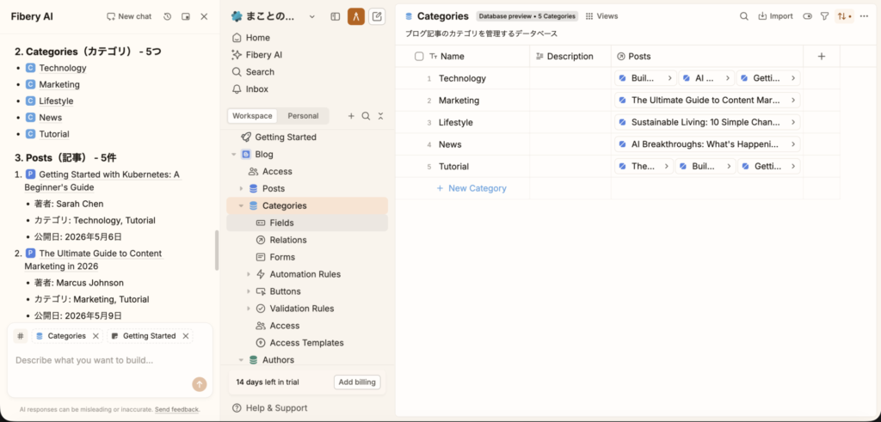Expand Automation Rules arrow
Screen dimensions: 881x422
click(x=249, y=274)
